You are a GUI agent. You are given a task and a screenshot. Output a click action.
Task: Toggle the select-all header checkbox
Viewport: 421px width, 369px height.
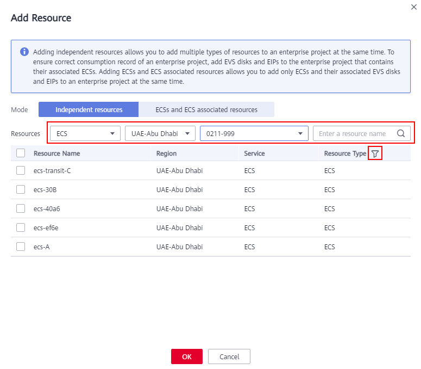click(x=21, y=153)
